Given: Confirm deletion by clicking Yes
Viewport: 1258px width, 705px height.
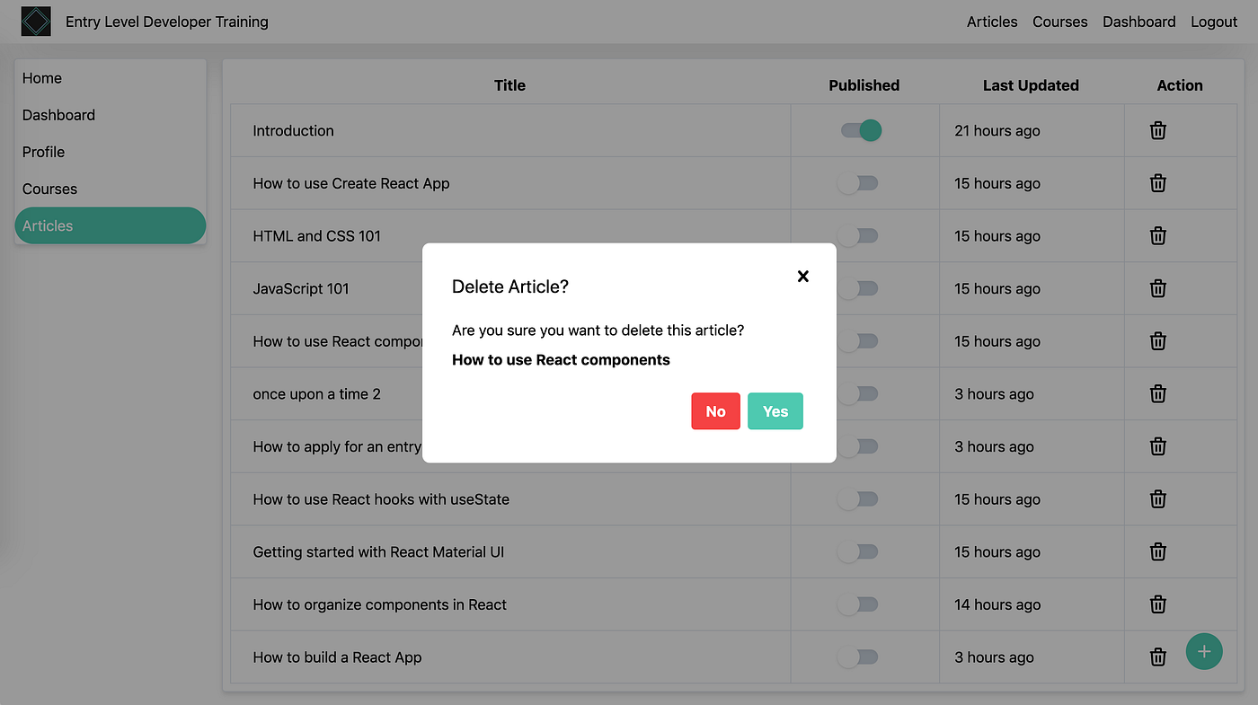Looking at the screenshot, I should pos(775,410).
